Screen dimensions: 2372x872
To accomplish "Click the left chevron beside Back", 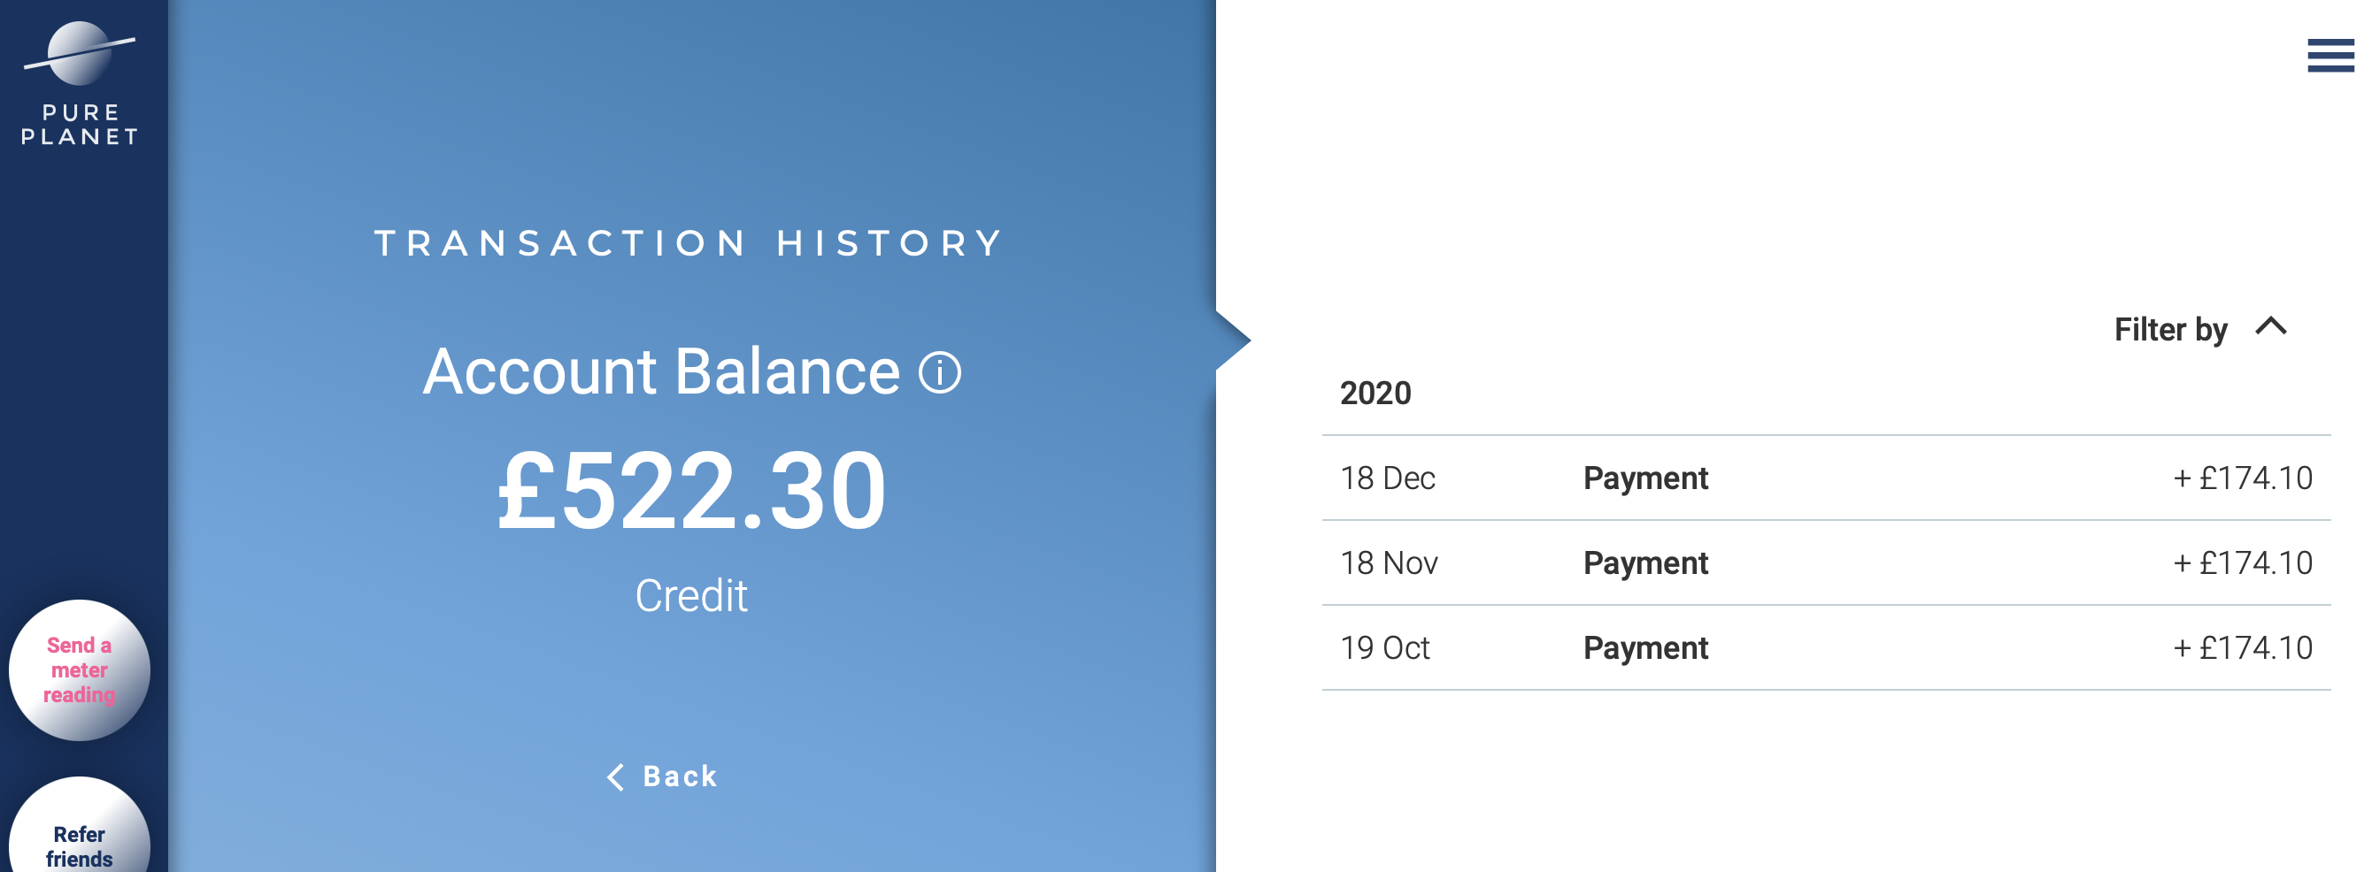I will click(615, 777).
